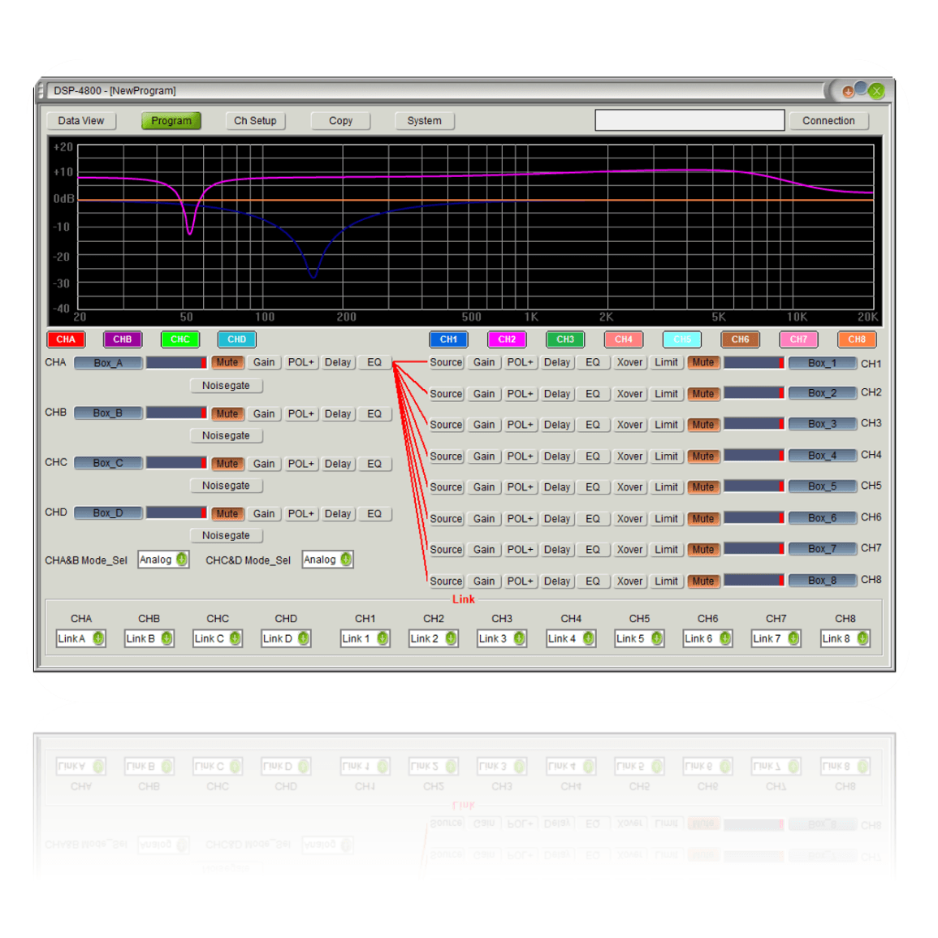This screenshot has height=938, width=938.
Task: Select the orange CH8 curve button
Action: (857, 339)
